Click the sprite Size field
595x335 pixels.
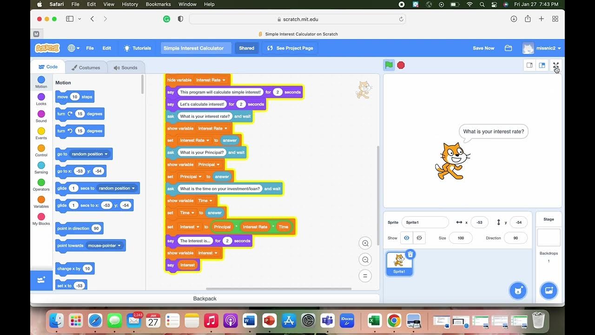point(461,238)
